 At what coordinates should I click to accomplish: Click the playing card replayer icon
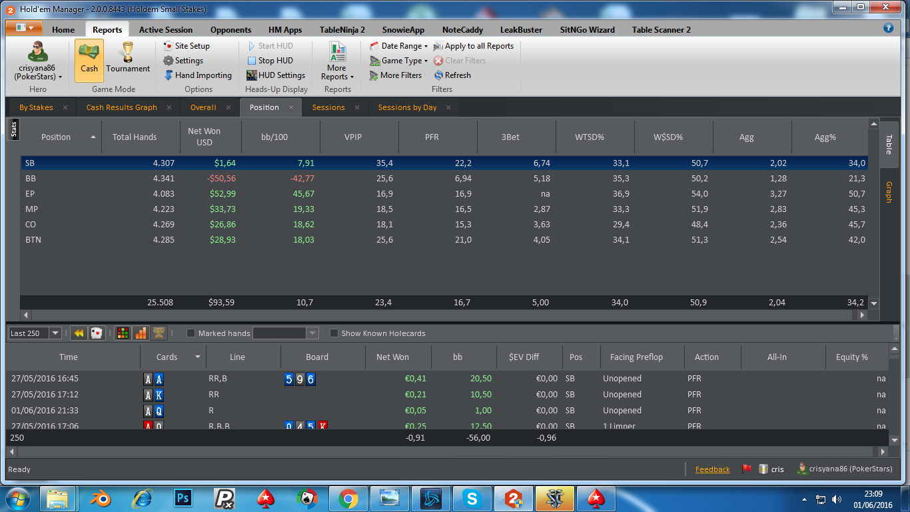97,333
